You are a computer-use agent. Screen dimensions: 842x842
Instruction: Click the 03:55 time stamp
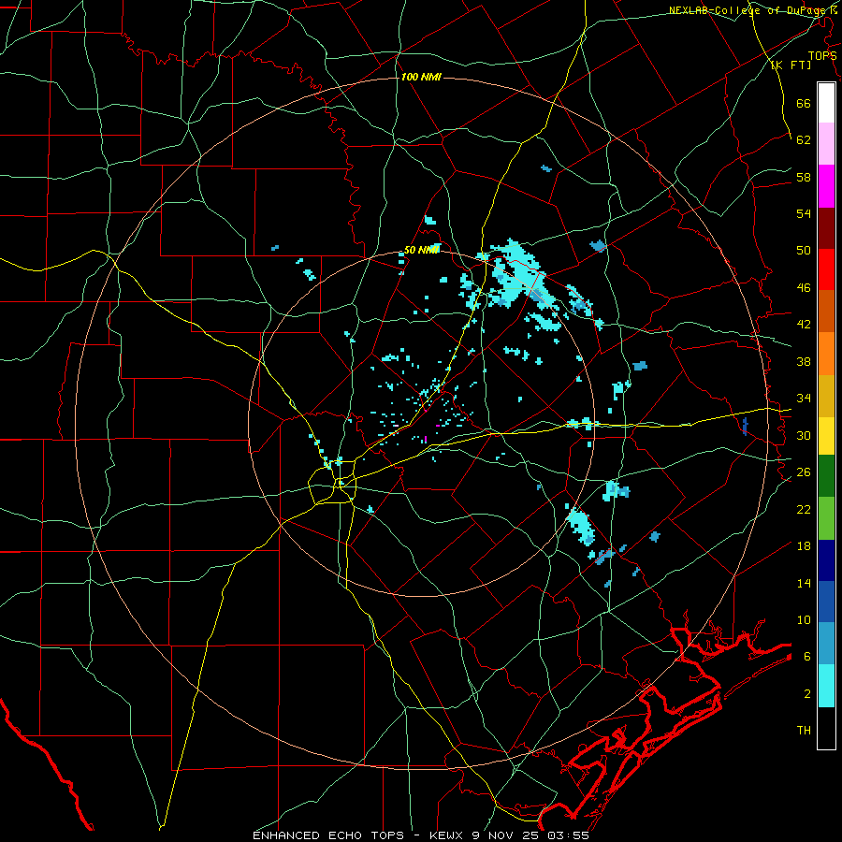(x=569, y=835)
